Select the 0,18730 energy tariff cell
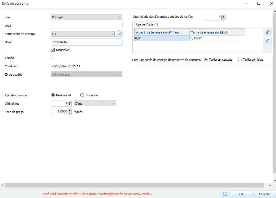 pos(217,38)
